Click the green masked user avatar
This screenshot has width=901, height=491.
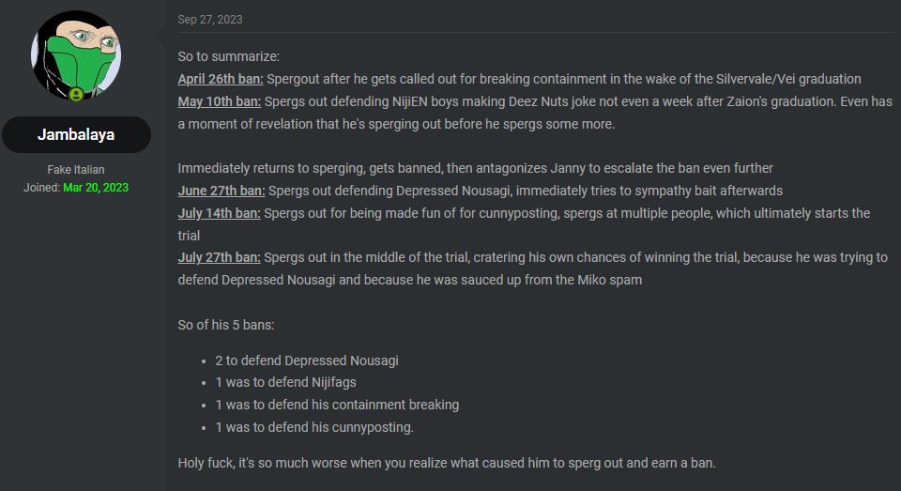76,55
